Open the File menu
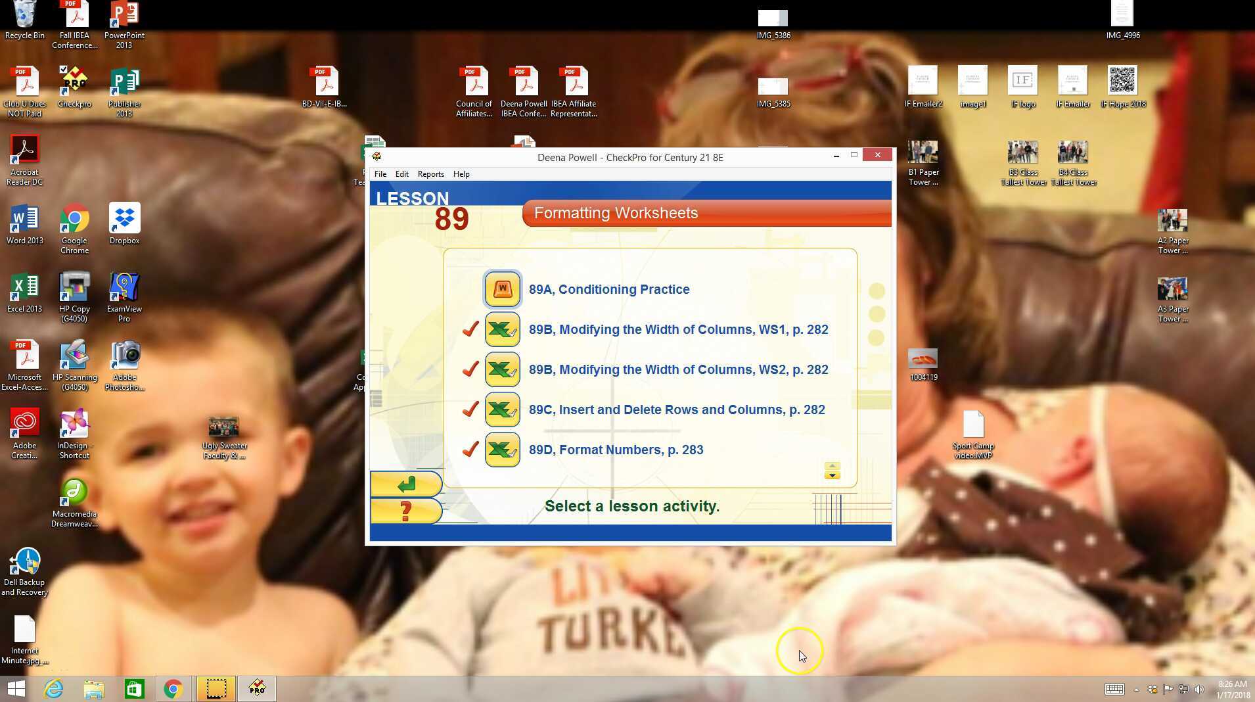The width and height of the screenshot is (1255, 702). (x=380, y=174)
